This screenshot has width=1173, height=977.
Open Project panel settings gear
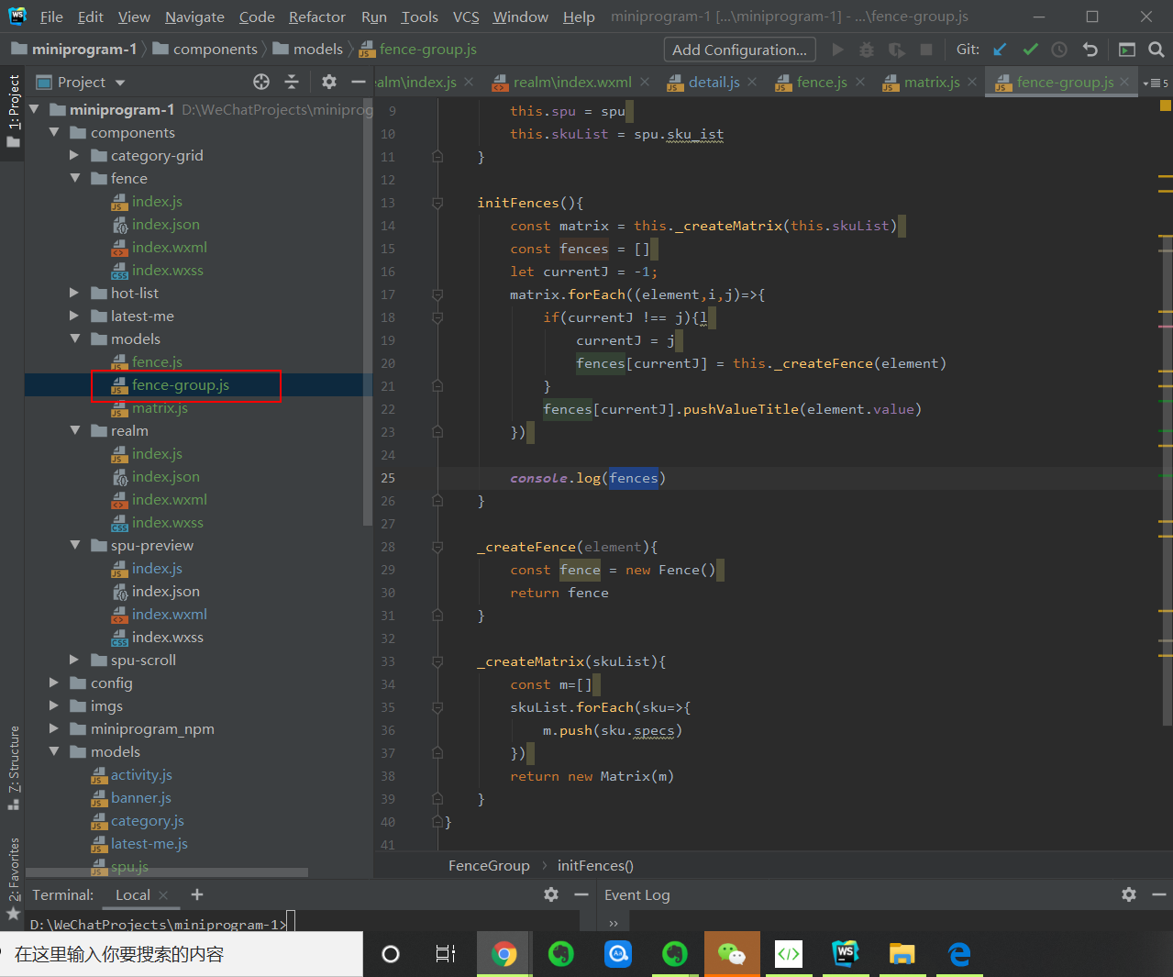[329, 82]
